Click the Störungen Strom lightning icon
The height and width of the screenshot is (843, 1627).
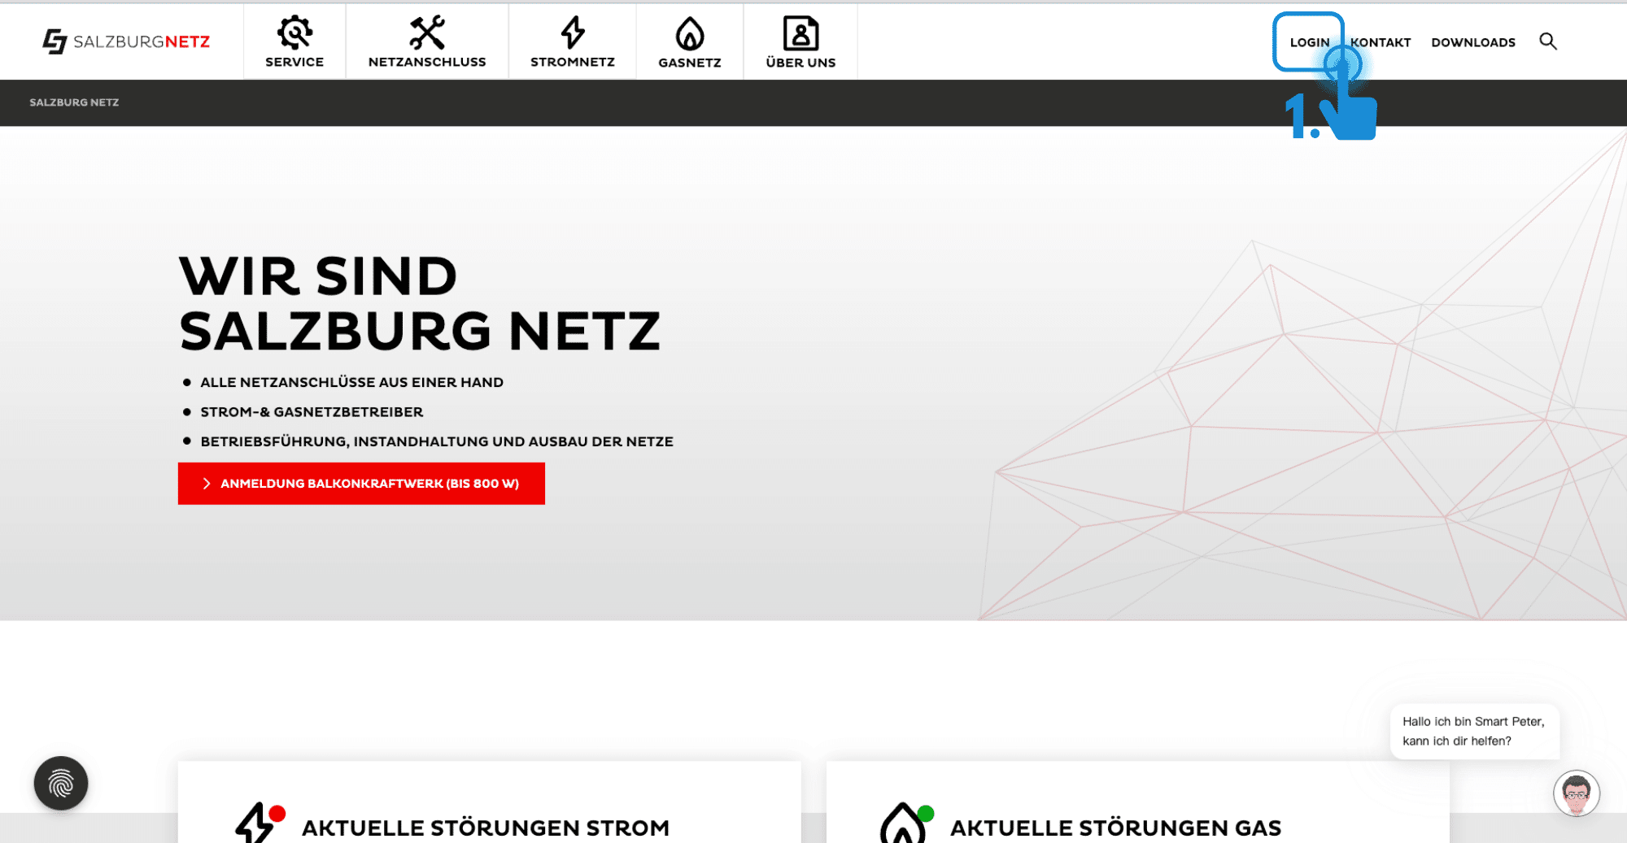coord(259,823)
